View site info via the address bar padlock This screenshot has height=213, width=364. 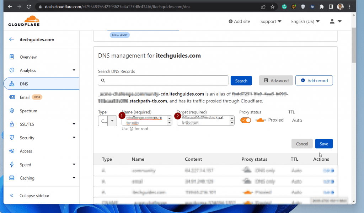point(40,7)
